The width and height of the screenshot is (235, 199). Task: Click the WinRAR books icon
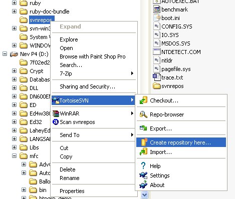[56, 113]
